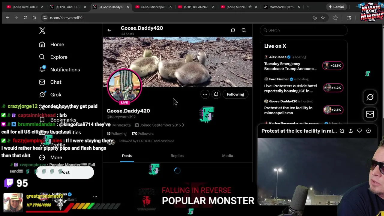Click the +4.2K listeners badge
This screenshot has width=384, height=216.
pos(333,88)
